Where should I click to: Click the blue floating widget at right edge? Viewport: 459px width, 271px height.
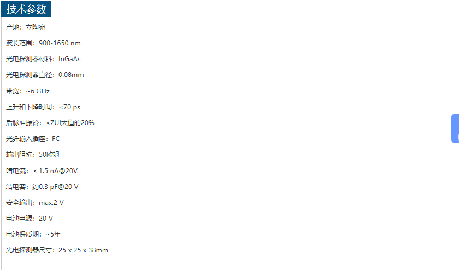coord(455,128)
